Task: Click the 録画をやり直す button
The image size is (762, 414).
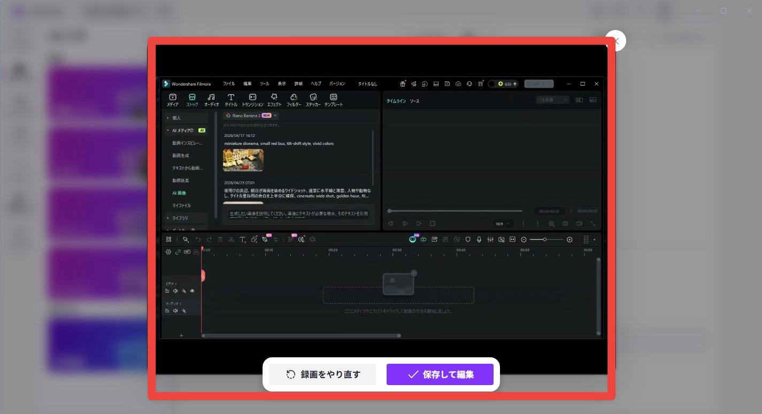Action: (x=322, y=374)
